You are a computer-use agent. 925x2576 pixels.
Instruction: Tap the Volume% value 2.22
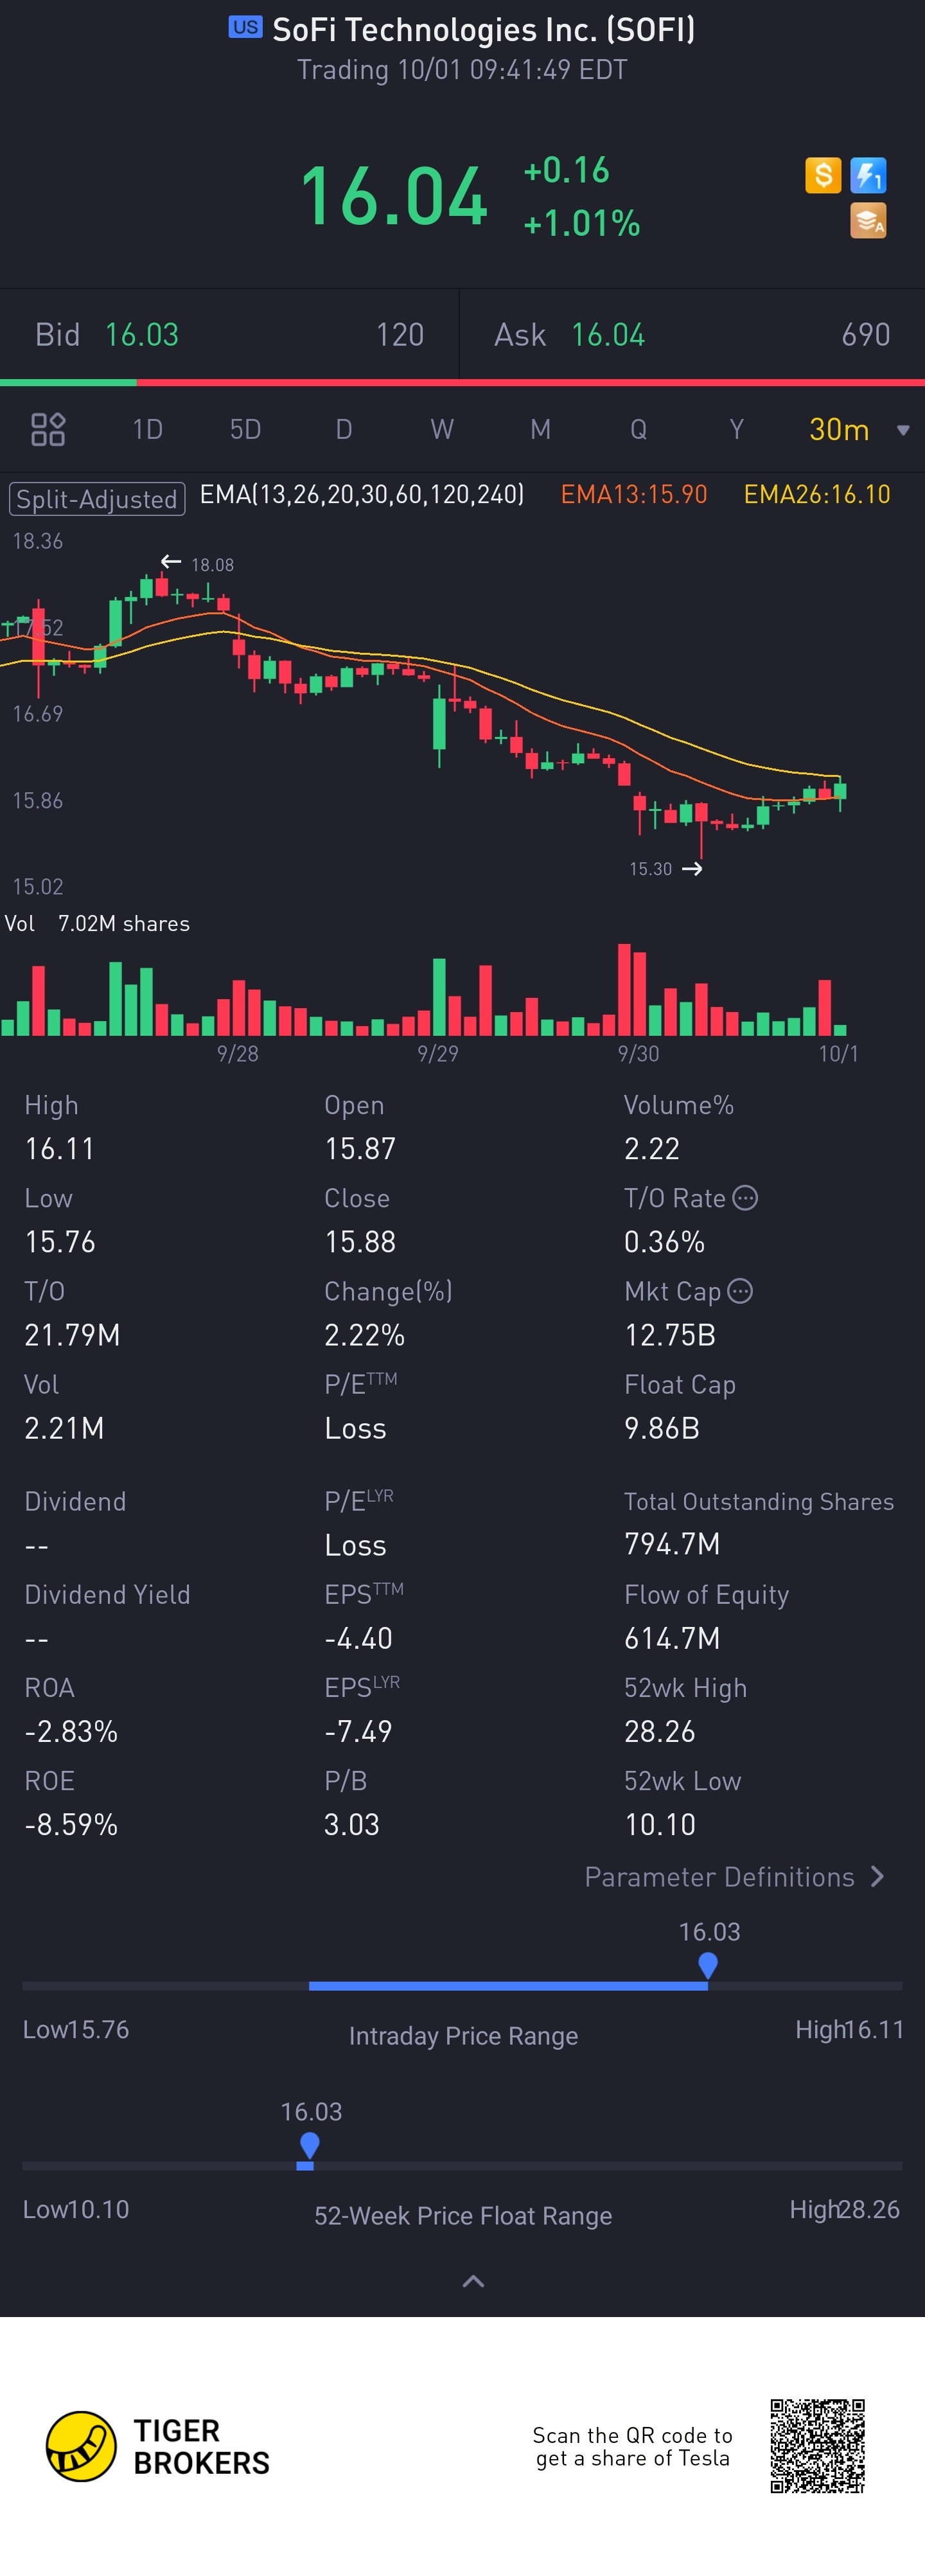652,1148
